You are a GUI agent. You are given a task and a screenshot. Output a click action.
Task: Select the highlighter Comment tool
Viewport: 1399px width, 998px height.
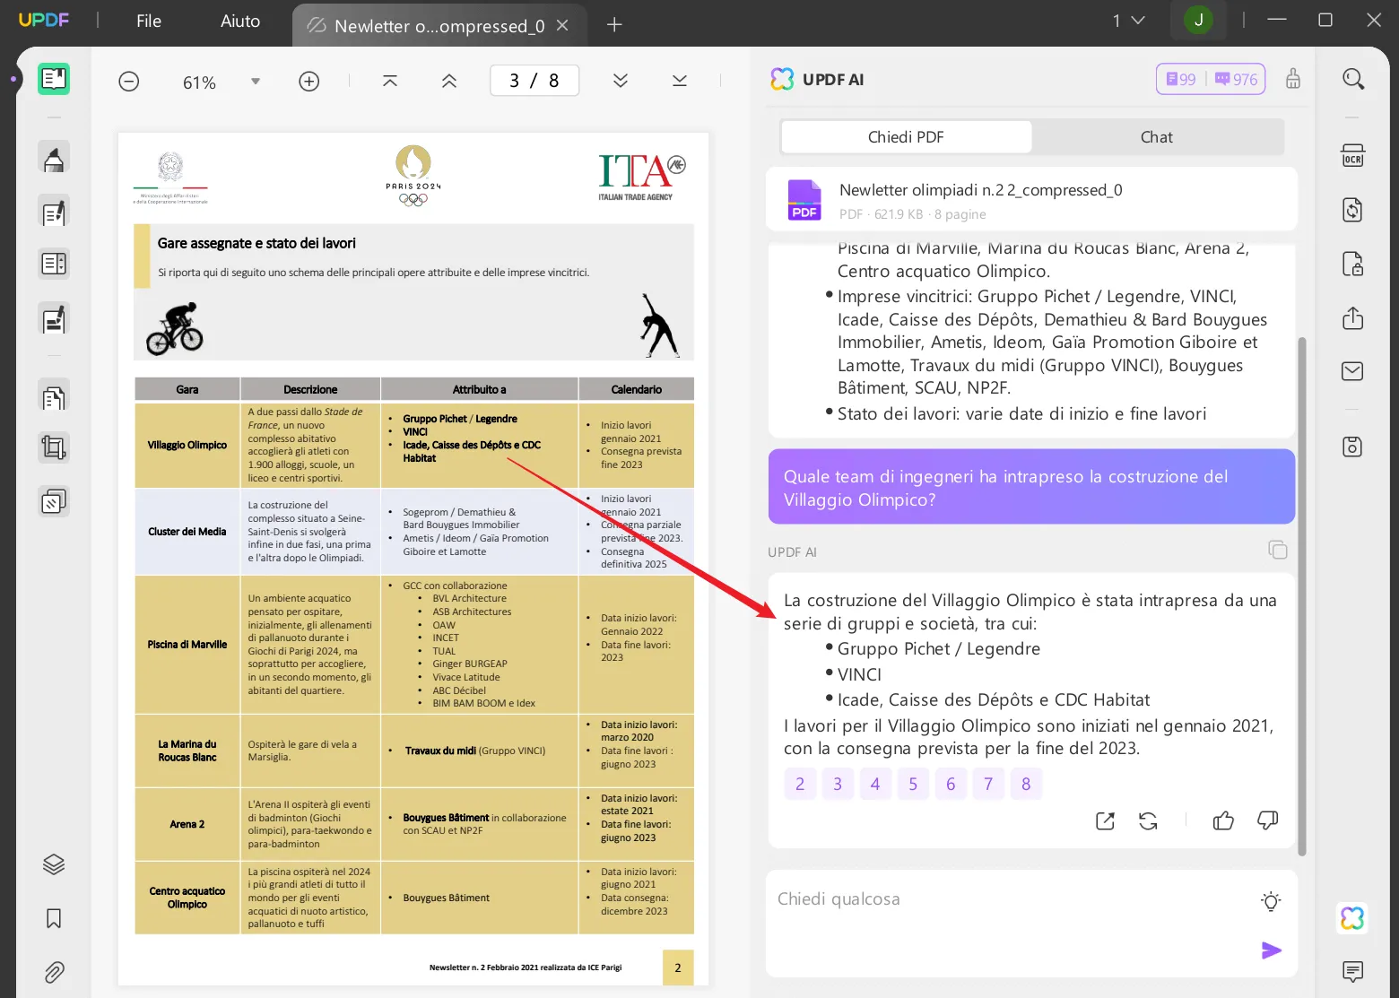point(54,159)
